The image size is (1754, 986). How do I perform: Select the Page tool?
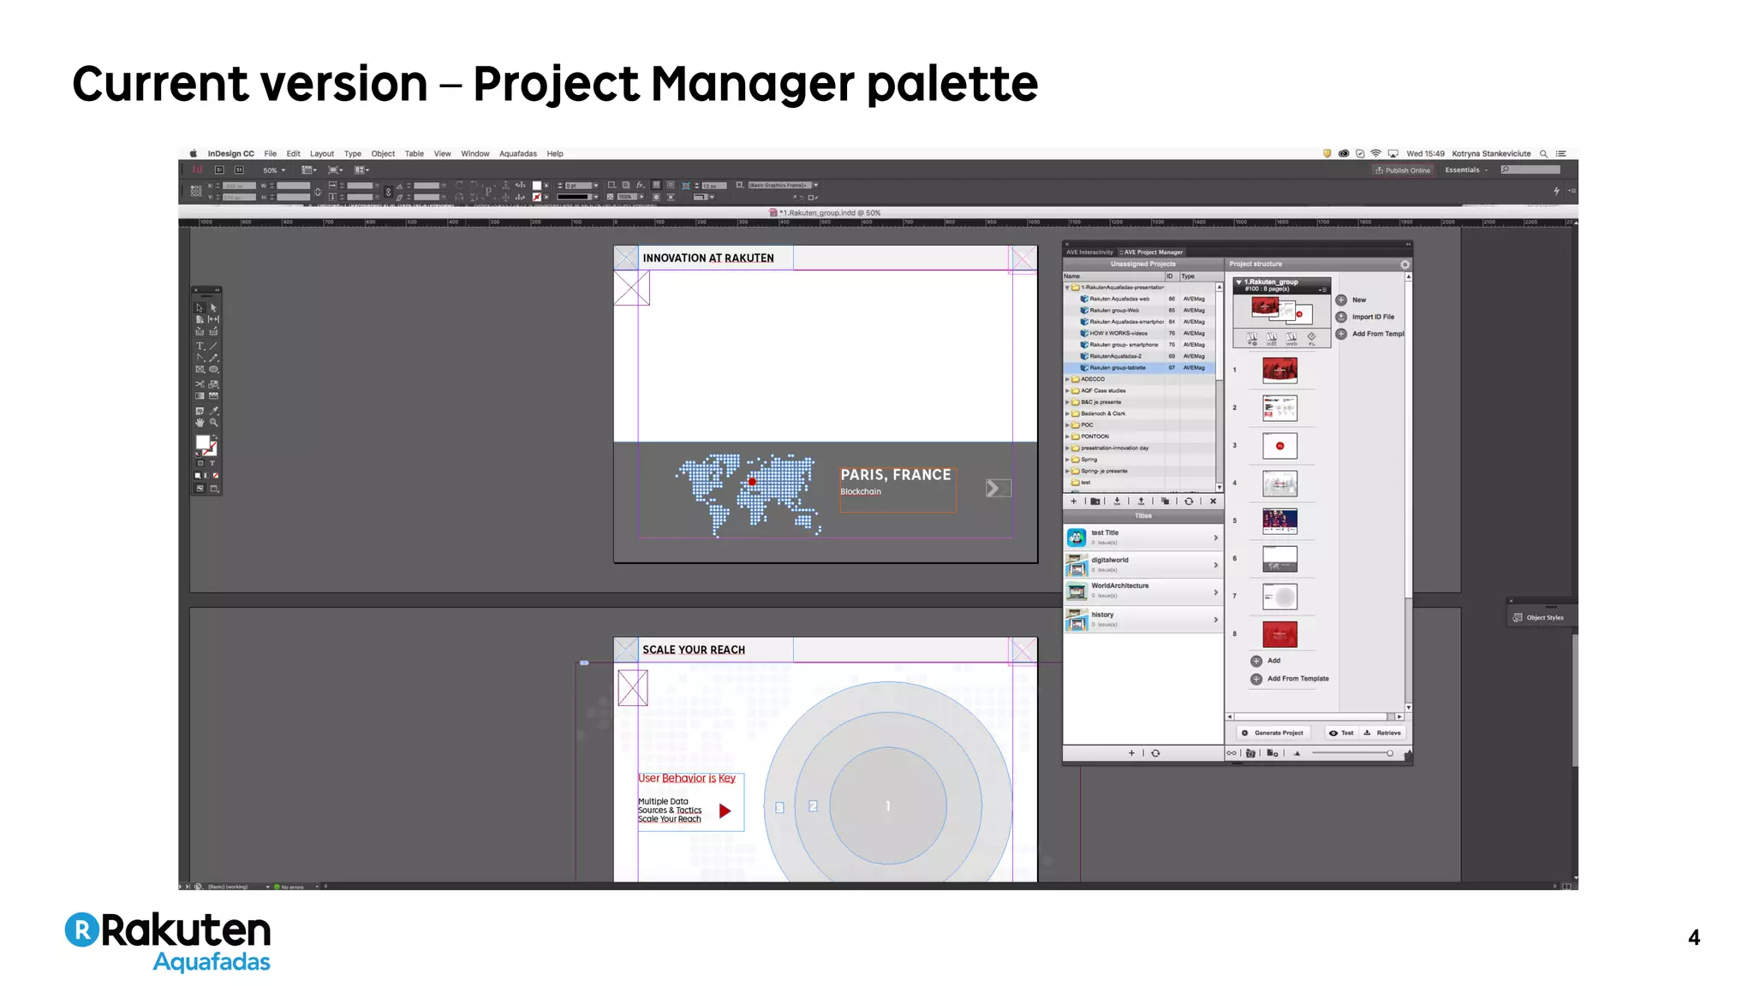click(x=200, y=319)
